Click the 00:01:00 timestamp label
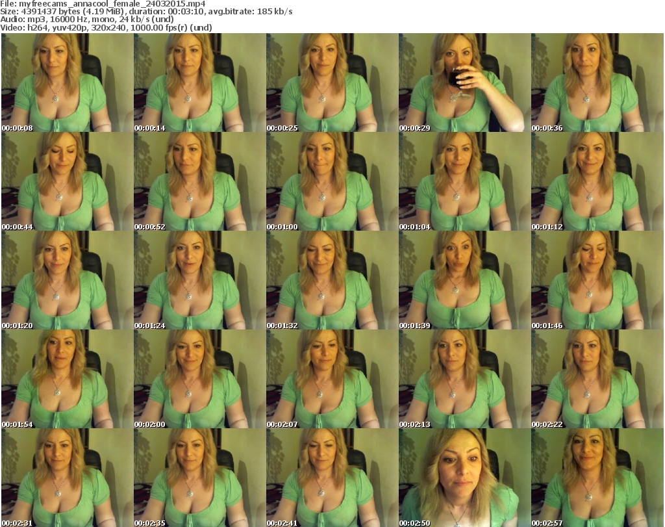 pos(282,227)
